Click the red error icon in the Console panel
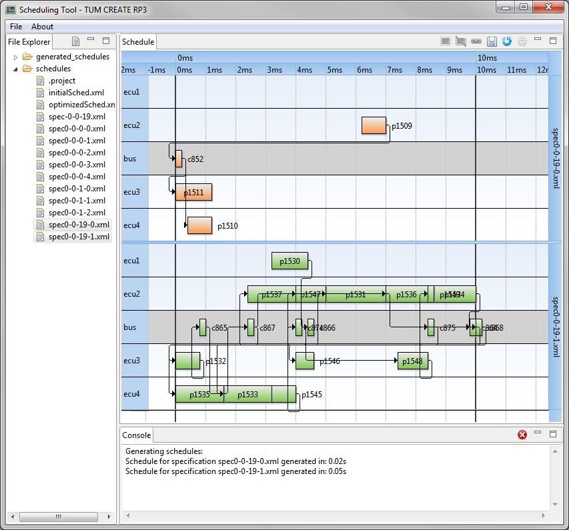569x530 pixels. (522, 435)
